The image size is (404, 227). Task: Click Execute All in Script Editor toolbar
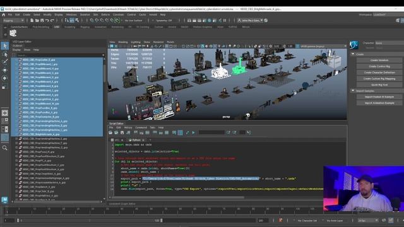187,132
